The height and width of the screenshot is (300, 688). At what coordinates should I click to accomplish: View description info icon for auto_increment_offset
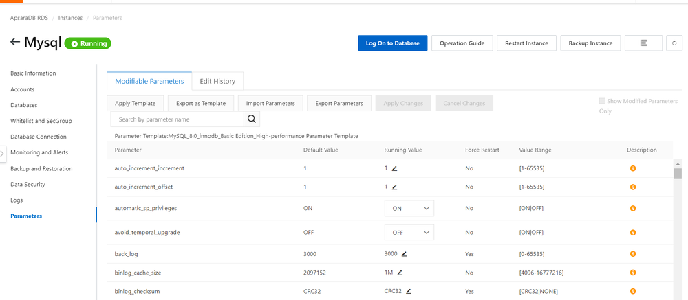click(x=633, y=187)
